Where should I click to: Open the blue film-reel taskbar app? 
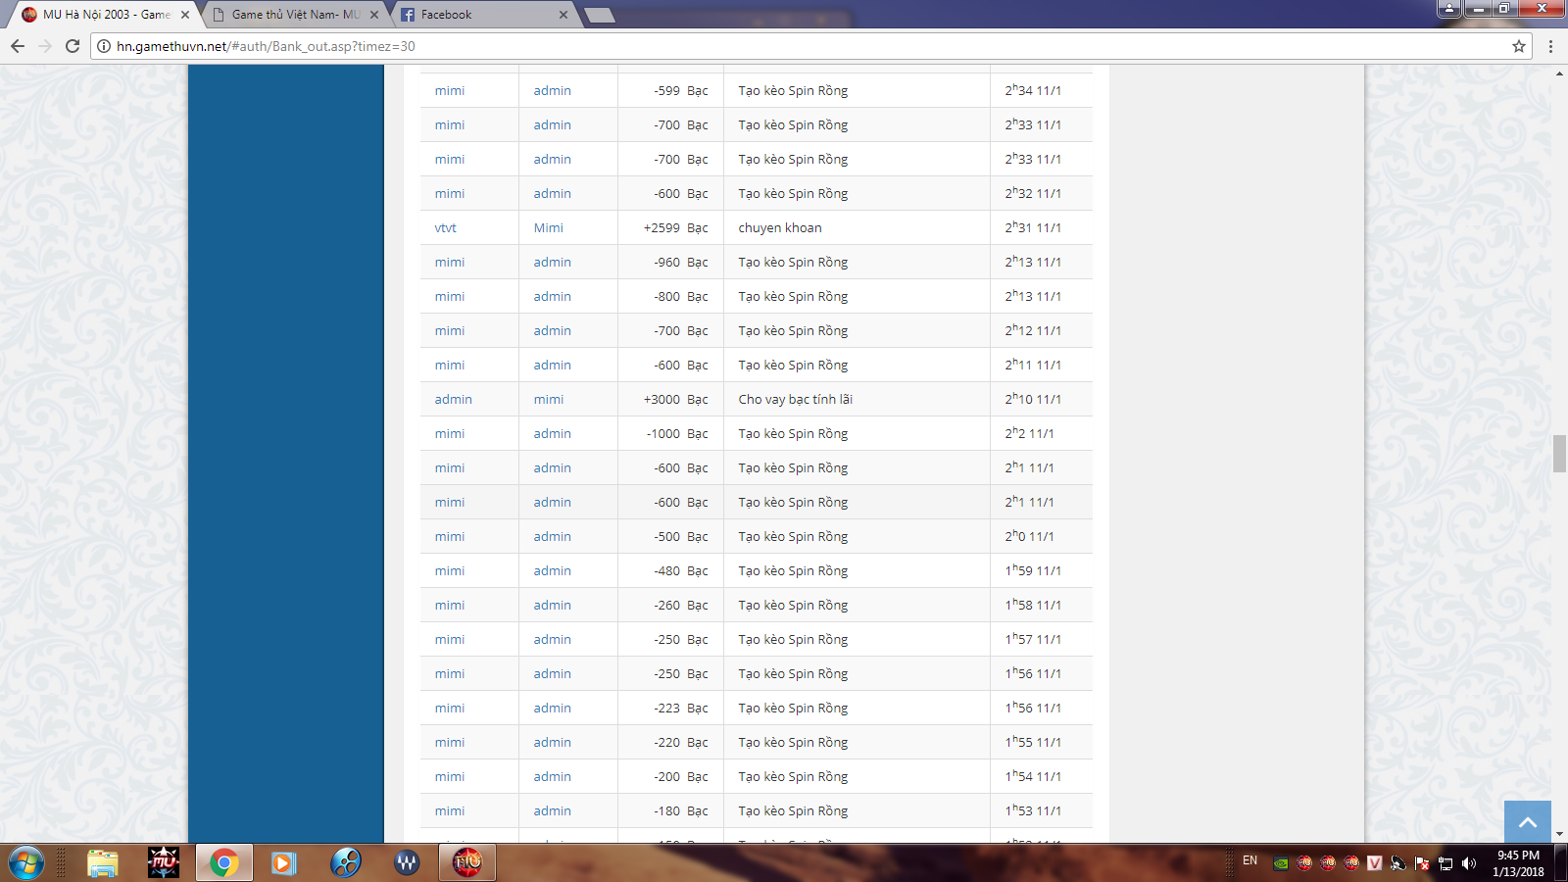[x=346, y=863]
